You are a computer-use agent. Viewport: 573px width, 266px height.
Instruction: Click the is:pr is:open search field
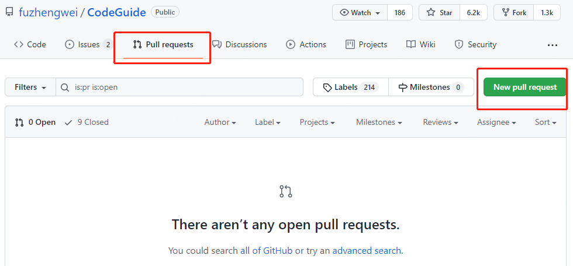[180, 87]
